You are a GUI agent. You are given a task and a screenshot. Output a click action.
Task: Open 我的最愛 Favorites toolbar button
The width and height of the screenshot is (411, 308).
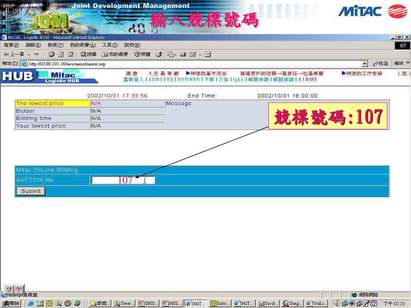pos(115,54)
